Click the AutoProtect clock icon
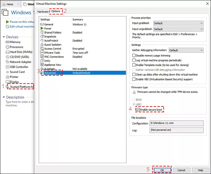 42,41
